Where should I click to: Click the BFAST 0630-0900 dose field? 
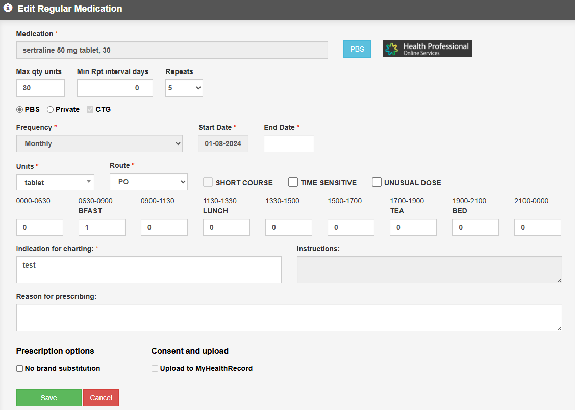[102, 227]
